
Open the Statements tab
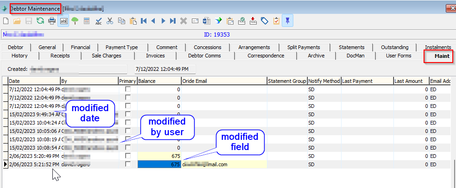pyautogui.click(x=351, y=47)
